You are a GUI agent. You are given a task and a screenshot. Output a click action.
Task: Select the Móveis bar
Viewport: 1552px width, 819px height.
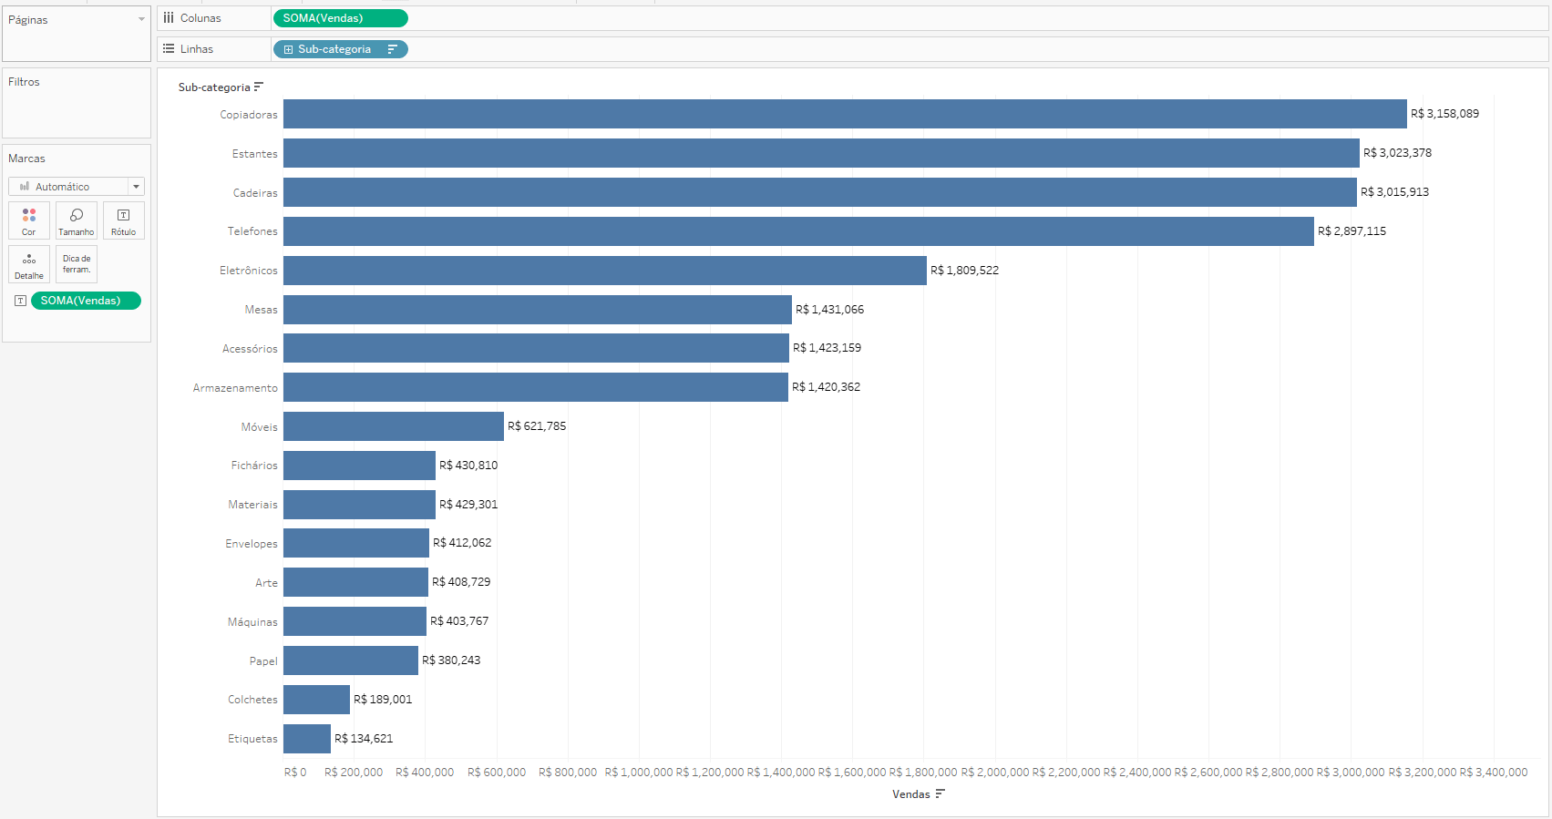coord(394,426)
